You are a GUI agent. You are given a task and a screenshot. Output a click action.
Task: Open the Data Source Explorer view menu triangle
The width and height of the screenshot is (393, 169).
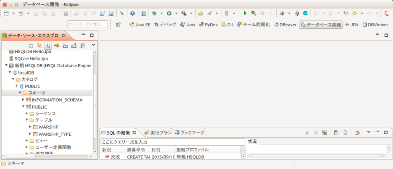94,45
